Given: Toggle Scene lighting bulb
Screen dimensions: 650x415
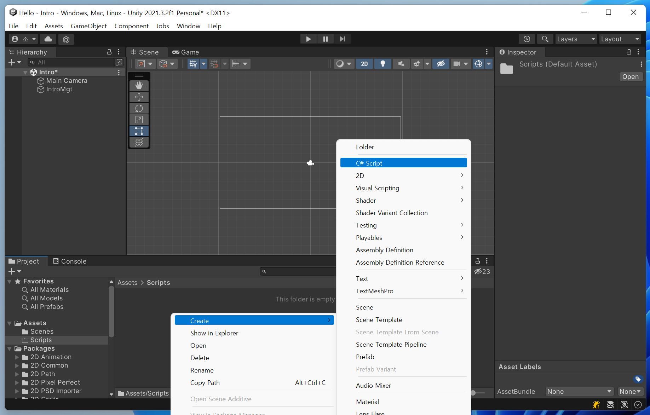Looking at the screenshot, I should (383, 64).
